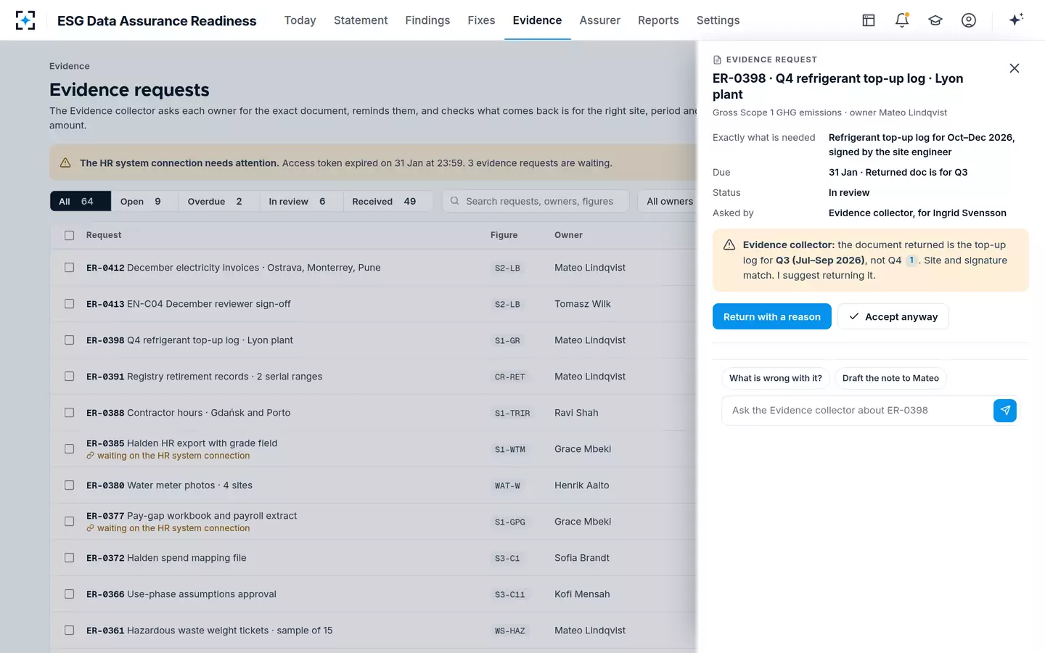Filter by In review requests
Image resolution: width=1045 pixels, height=653 pixels.
click(x=300, y=201)
